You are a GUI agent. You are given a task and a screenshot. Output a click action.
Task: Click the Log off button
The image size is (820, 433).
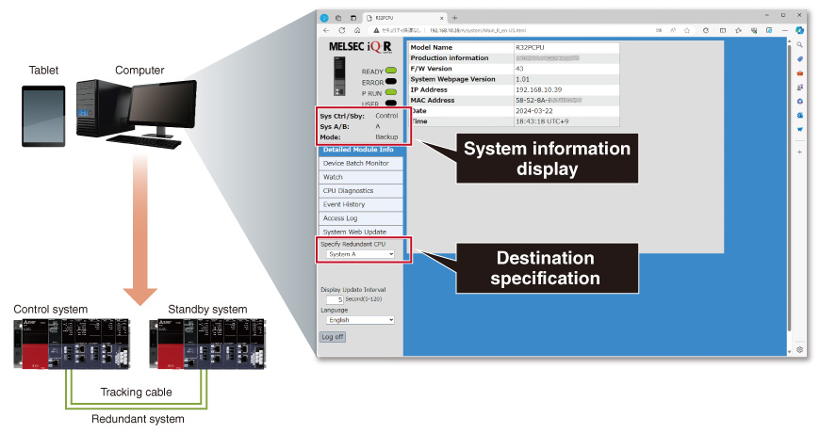coord(333,337)
